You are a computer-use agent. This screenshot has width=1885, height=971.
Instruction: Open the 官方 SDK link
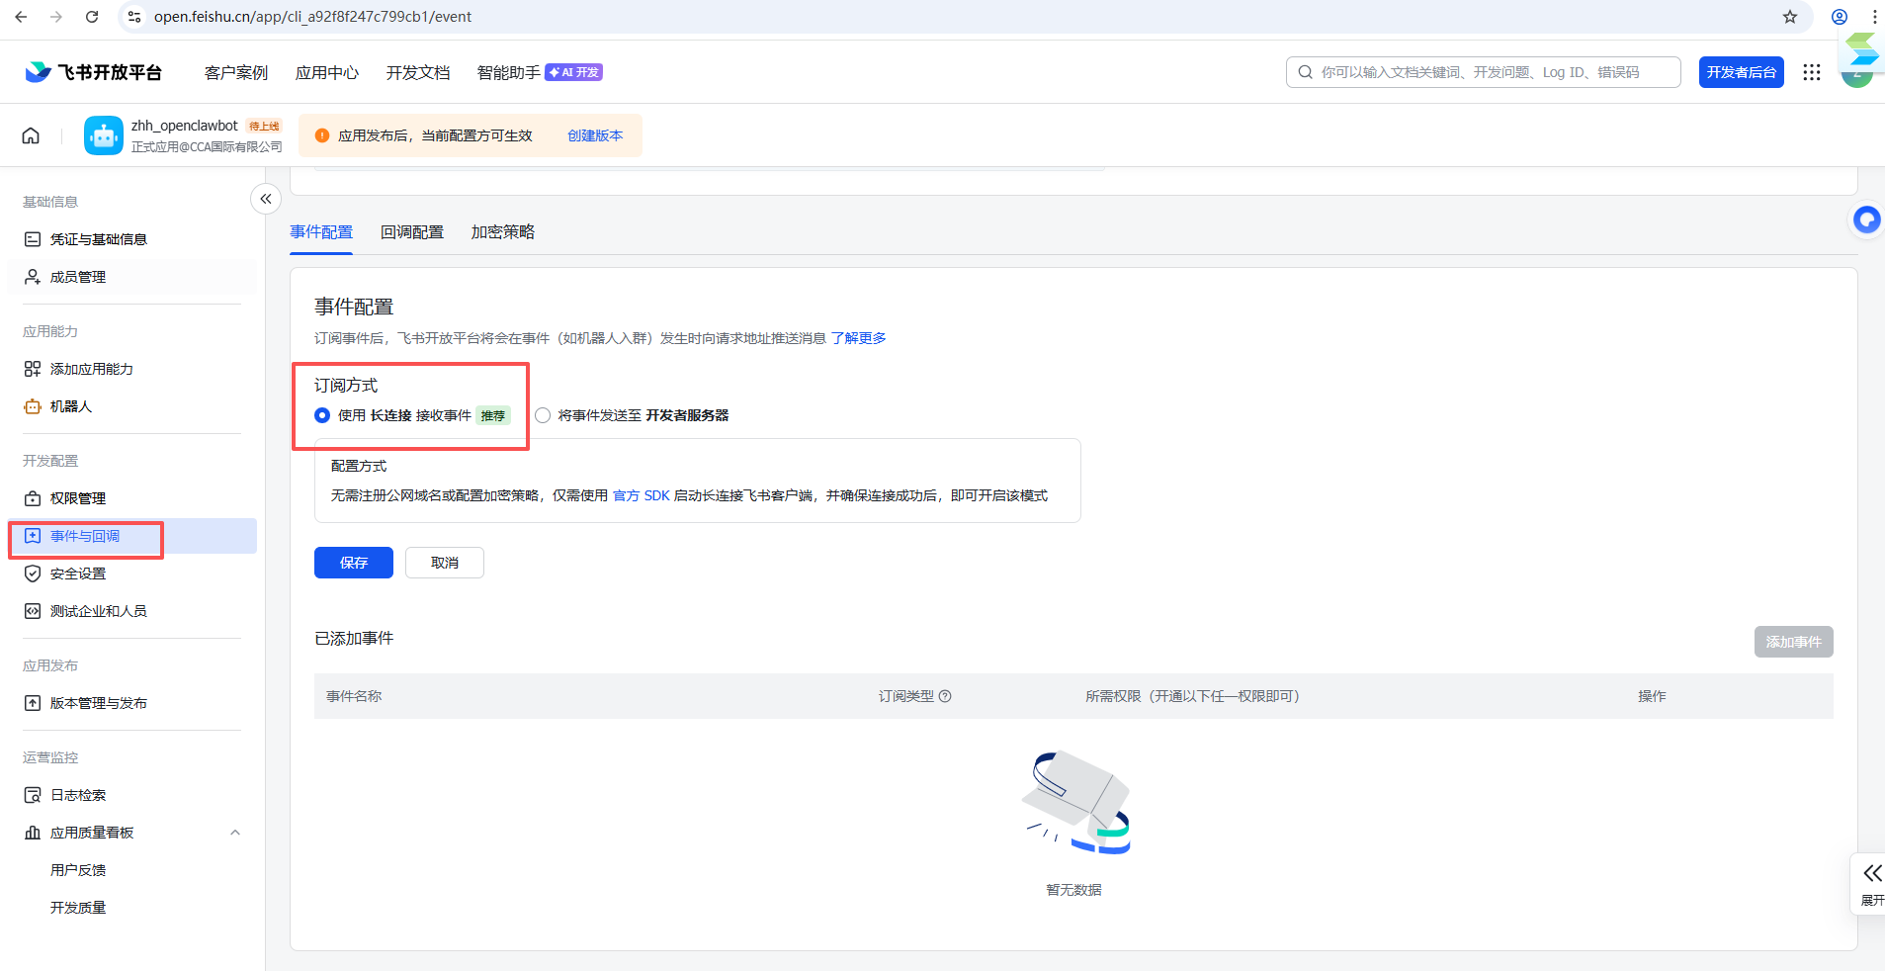point(642,495)
